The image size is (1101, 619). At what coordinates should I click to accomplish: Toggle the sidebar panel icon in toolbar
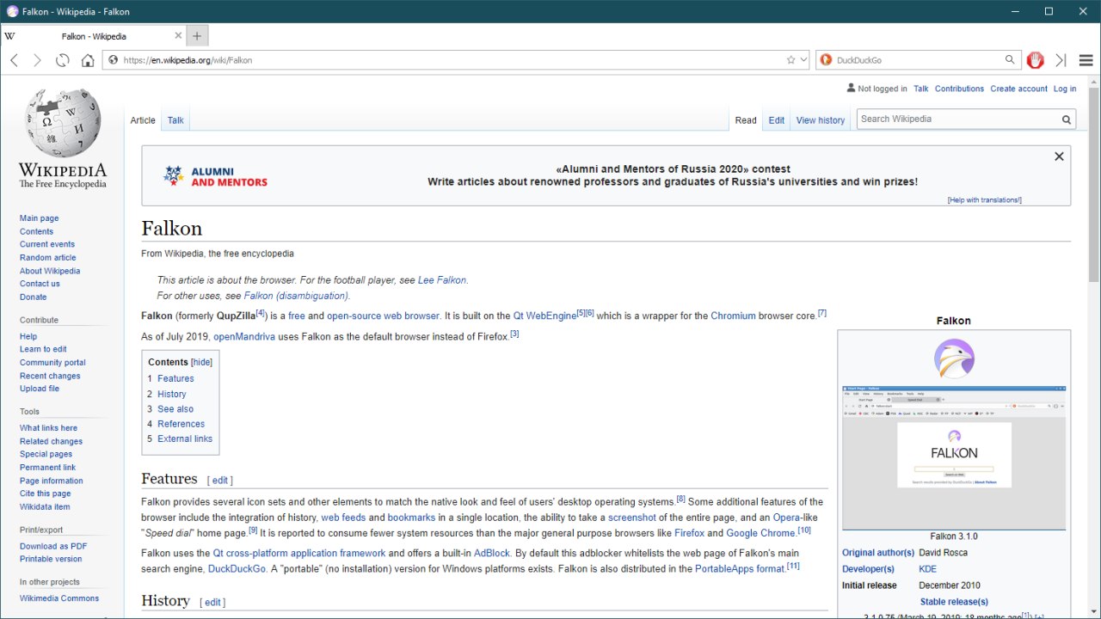[x=1061, y=60]
